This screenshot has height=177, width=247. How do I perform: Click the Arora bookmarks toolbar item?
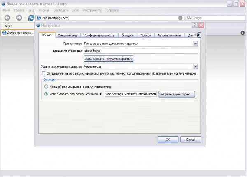9,26
